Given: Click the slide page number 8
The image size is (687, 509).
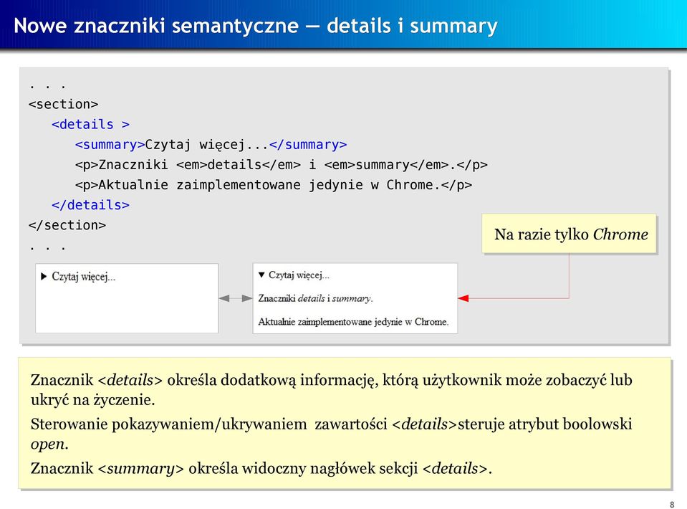Looking at the screenshot, I should (x=672, y=505).
